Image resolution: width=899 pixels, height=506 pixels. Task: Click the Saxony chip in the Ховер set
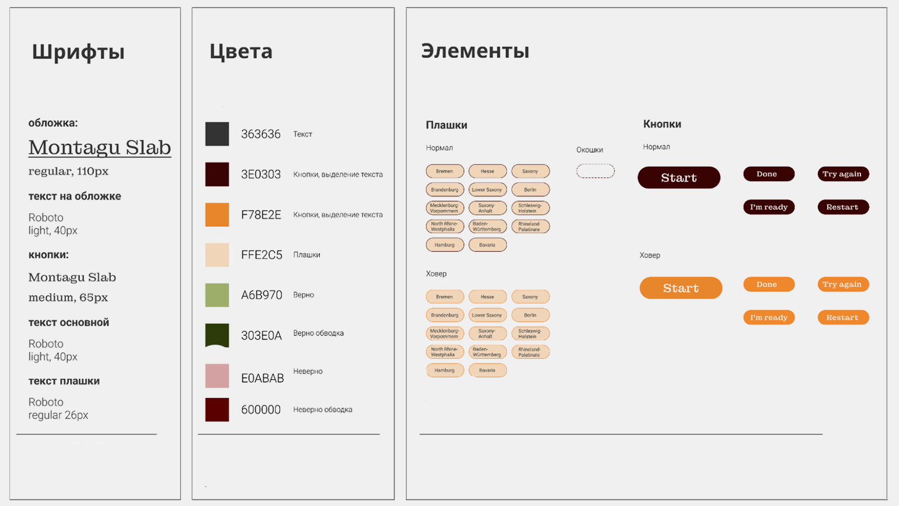(x=530, y=297)
